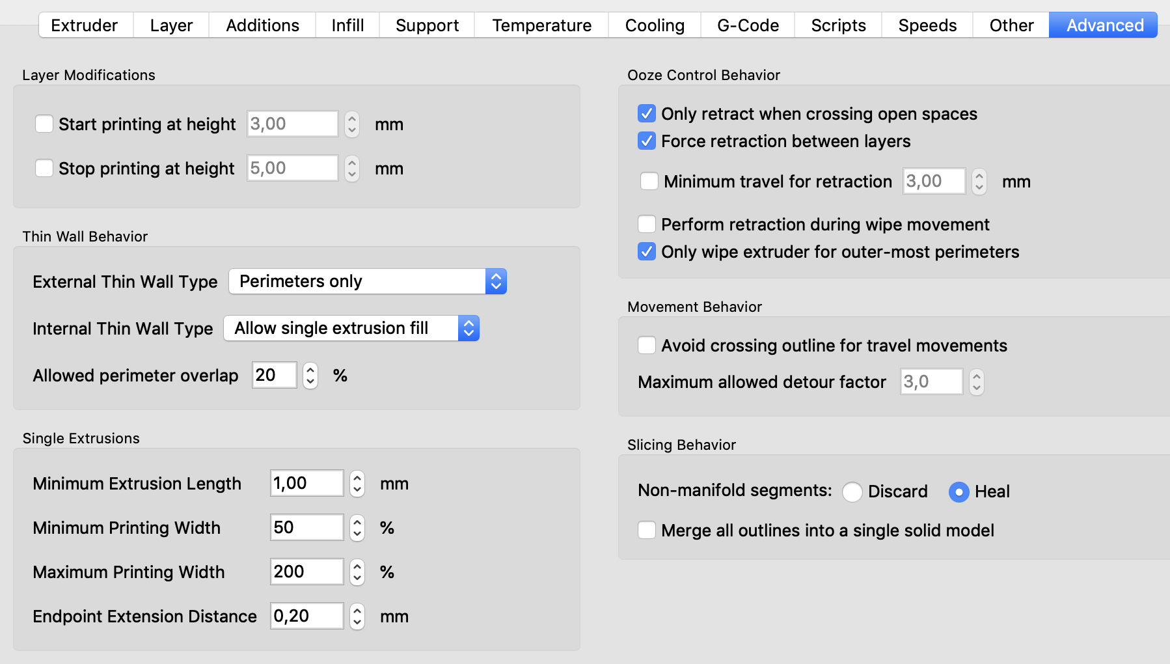
Task: Enable Start printing at height checkbox
Action: pyautogui.click(x=44, y=124)
